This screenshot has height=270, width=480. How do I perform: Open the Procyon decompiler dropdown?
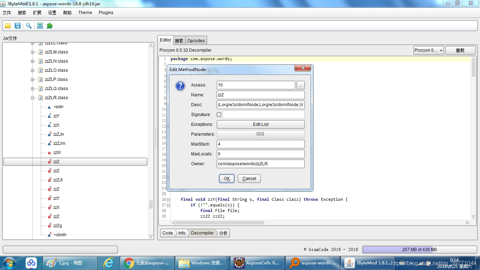point(429,50)
